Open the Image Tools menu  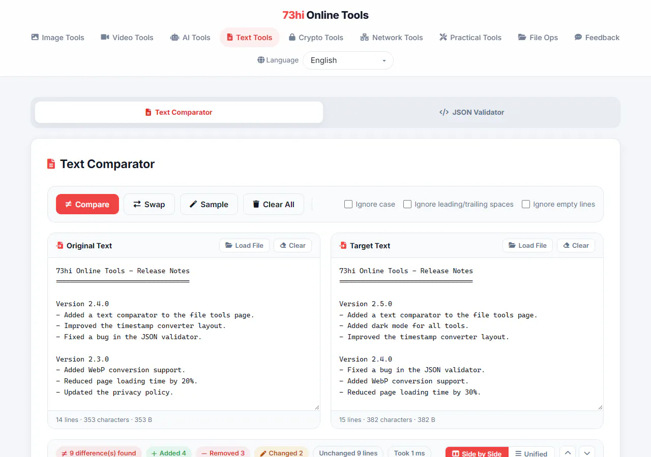click(57, 38)
